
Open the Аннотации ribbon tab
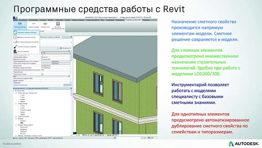point(59,20)
